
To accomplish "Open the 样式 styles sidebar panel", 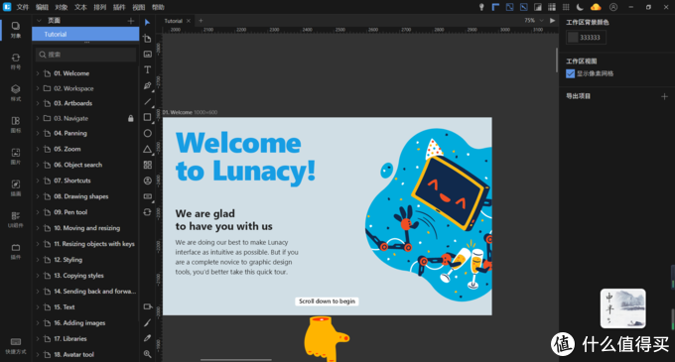I will (x=16, y=93).
